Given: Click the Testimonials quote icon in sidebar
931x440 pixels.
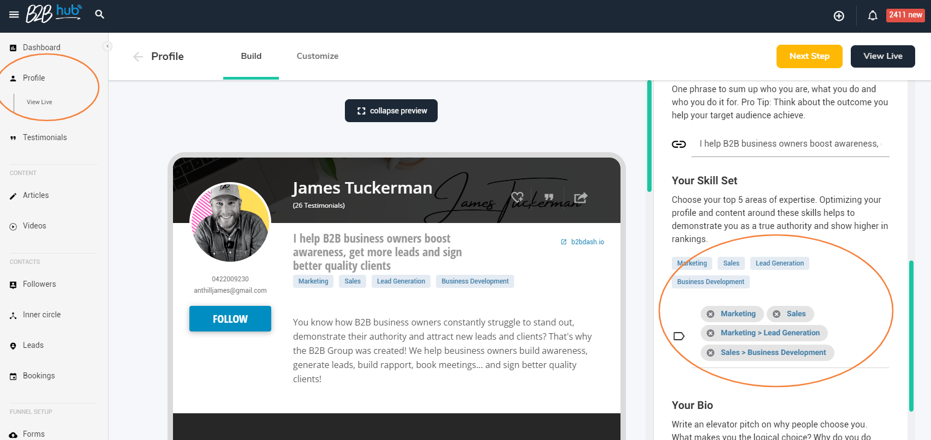Looking at the screenshot, I should [x=13, y=138].
